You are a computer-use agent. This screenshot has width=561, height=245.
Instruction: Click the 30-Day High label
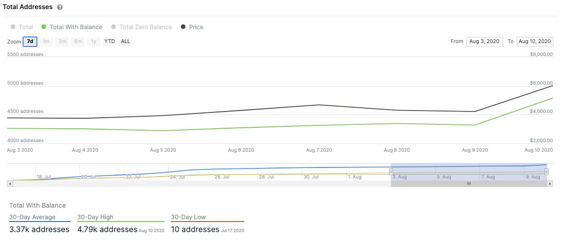(95, 217)
